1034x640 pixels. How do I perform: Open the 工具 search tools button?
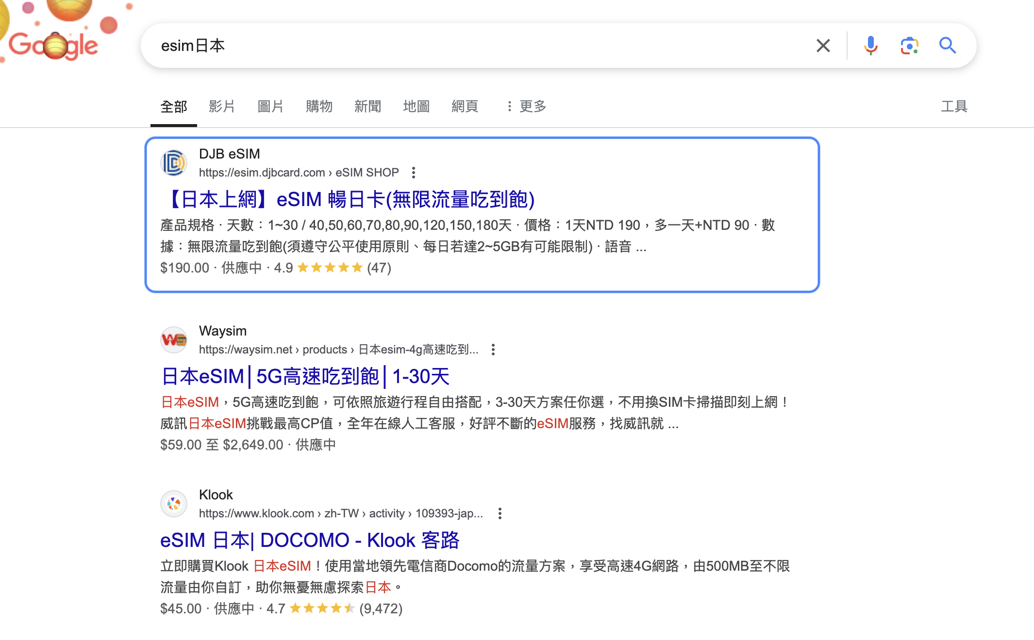[x=954, y=106]
